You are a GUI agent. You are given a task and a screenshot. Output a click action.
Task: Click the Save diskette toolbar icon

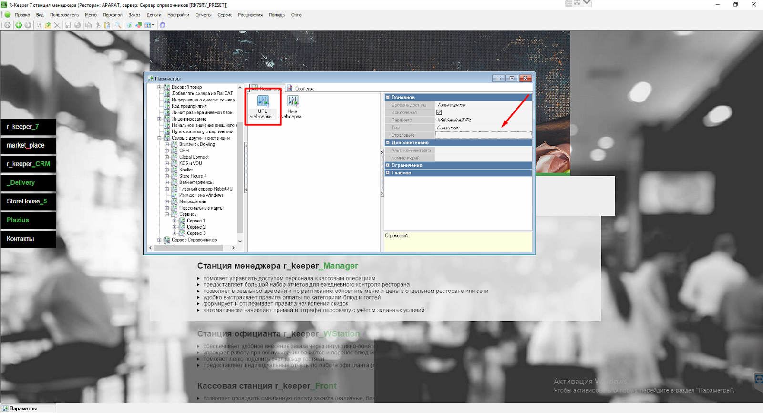tap(68, 25)
